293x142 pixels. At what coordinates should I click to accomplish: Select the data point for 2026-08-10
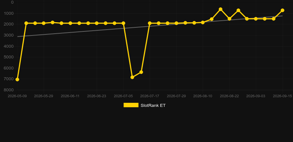tap(203, 22)
